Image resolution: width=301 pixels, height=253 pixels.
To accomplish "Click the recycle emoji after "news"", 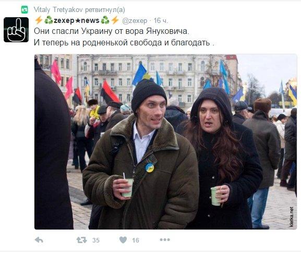I will [x=105, y=20].
